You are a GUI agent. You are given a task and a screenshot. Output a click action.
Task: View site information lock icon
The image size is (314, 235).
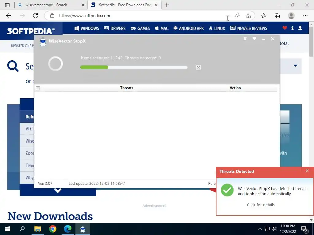point(52,16)
